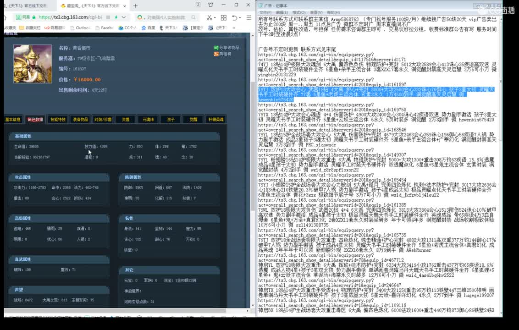
Task: Click the 基础属性 section header
Action: (114, 136)
